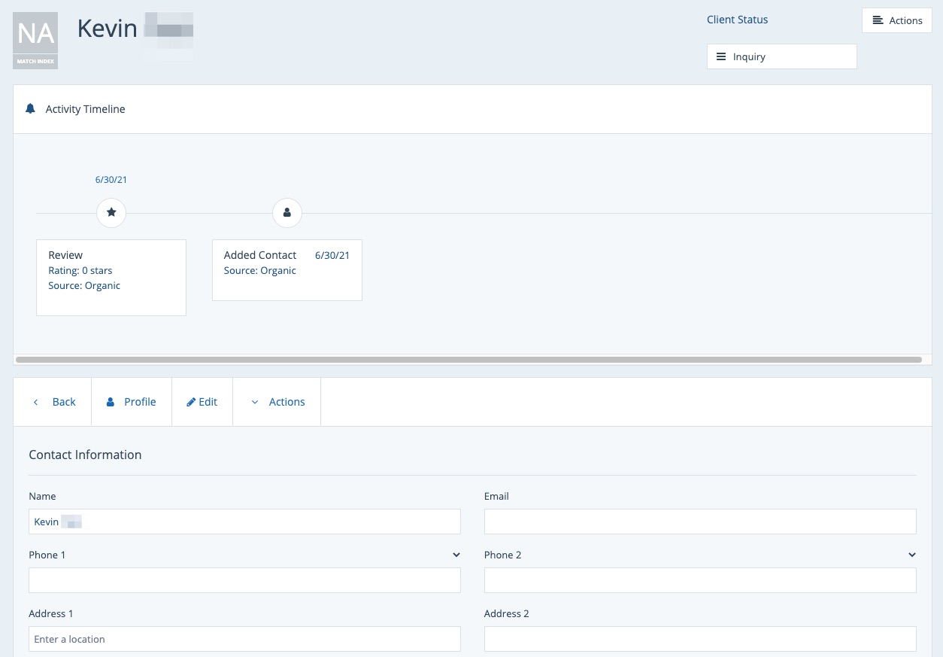Click the person icon on timeline
The height and width of the screenshot is (657, 943).
coord(287,213)
